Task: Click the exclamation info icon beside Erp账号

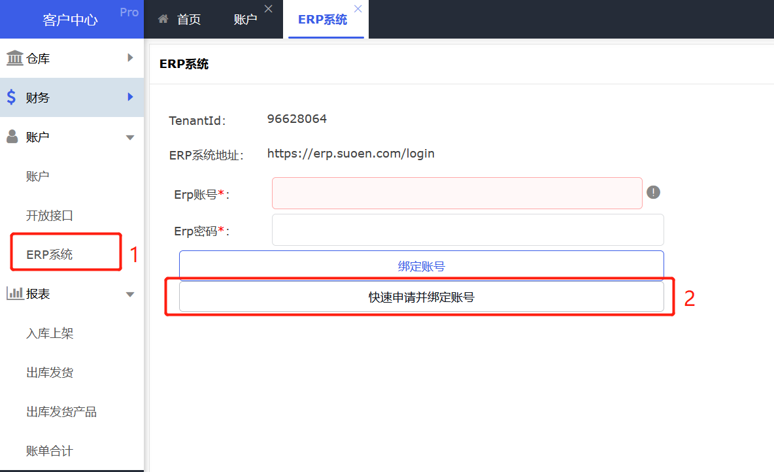Action: [x=653, y=192]
